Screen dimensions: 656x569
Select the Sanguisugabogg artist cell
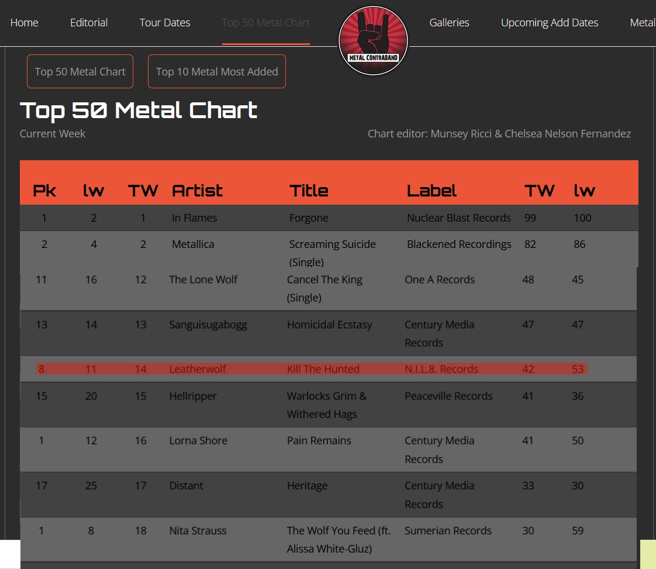click(x=208, y=325)
